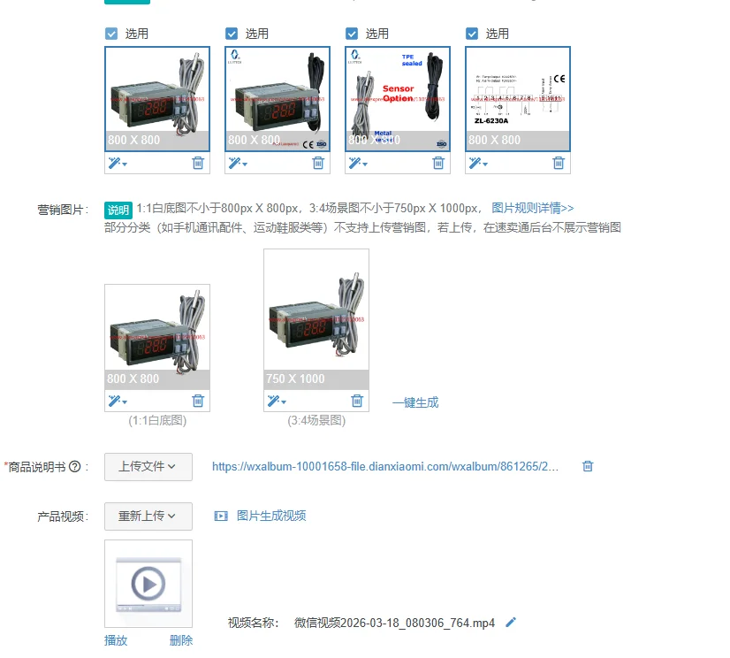This screenshot has height=658, width=730.
Task: Delete the uploaded product manual file
Action: coord(588,466)
